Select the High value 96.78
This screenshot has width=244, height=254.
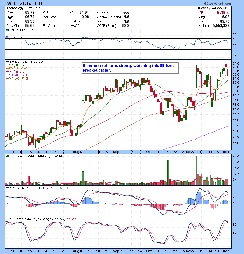(x=30, y=17)
